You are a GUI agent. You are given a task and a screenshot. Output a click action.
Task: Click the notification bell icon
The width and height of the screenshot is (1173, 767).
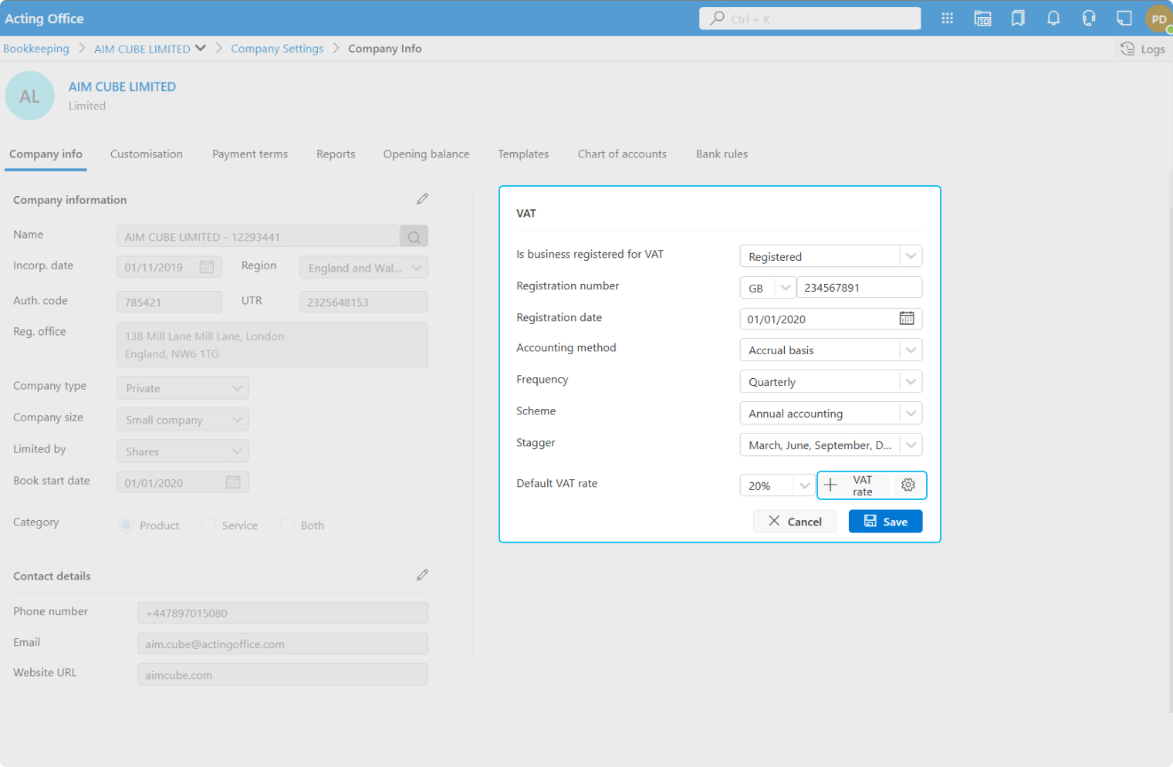(x=1053, y=19)
